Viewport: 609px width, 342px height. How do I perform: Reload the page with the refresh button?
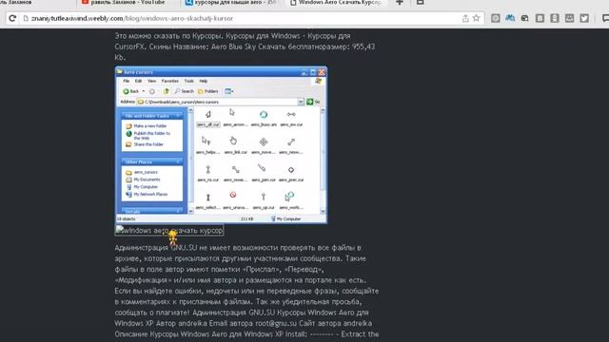tap(12, 18)
